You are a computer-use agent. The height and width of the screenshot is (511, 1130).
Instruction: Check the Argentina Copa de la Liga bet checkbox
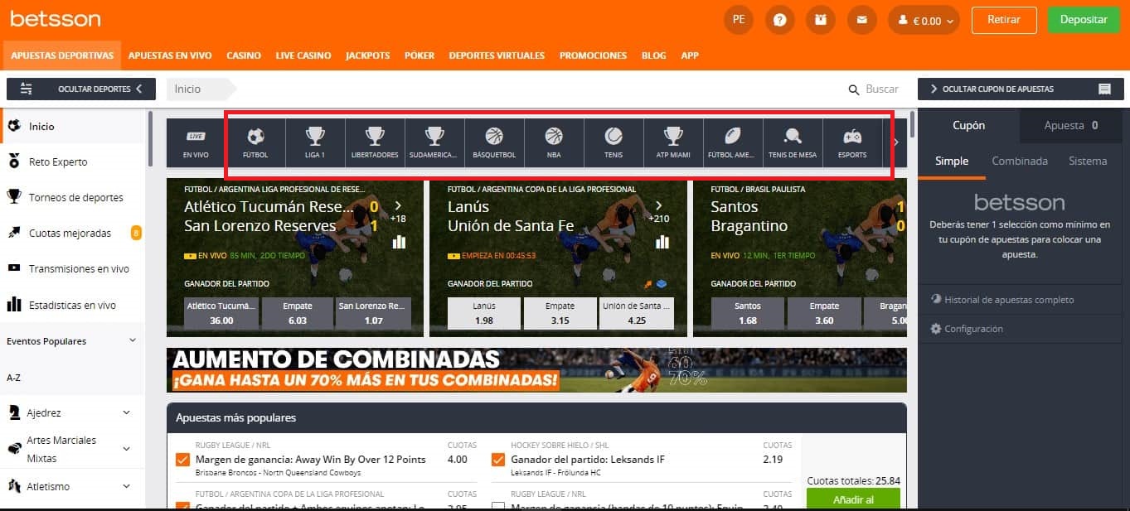coord(182,507)
